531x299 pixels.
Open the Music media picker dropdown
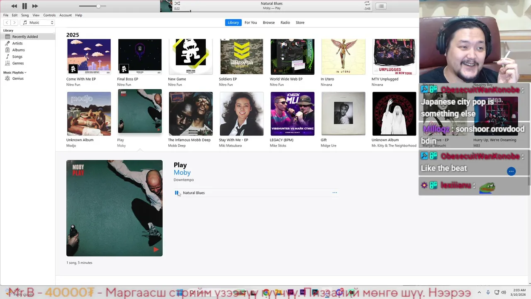pyautogui.click(x=38, y=22)
